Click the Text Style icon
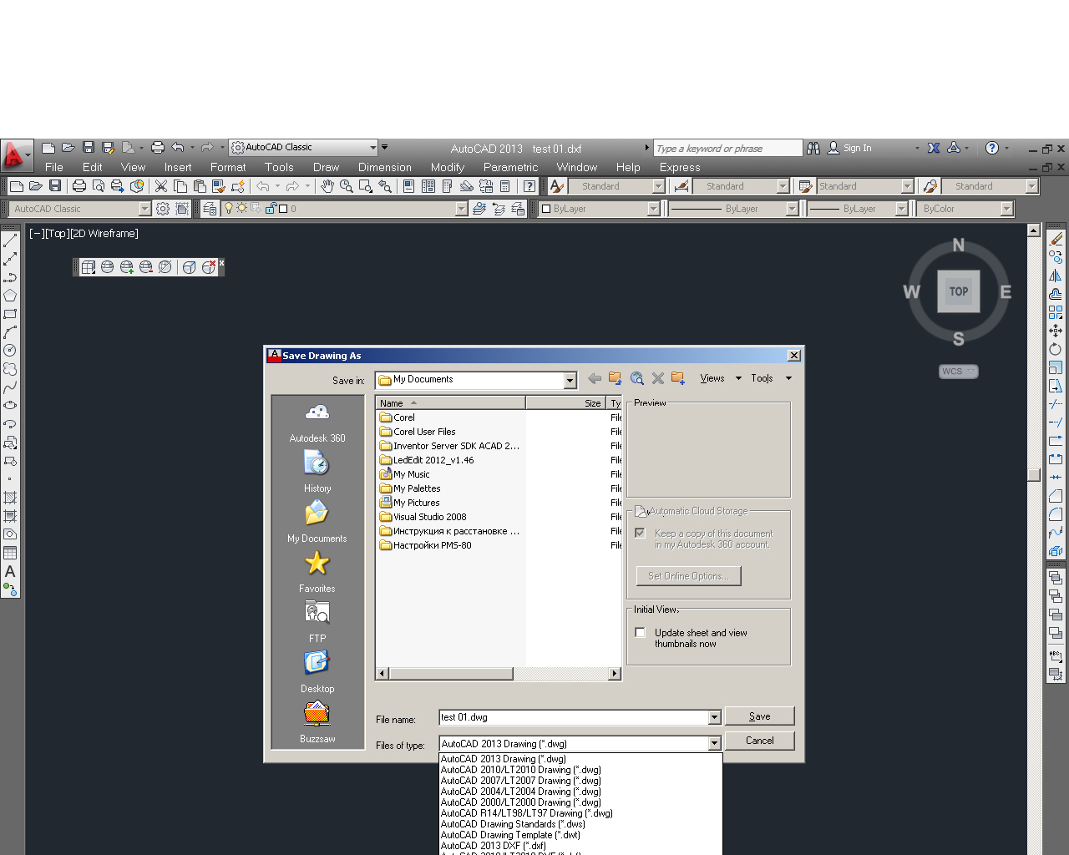1069x855 pixels. tap(557, 186)
